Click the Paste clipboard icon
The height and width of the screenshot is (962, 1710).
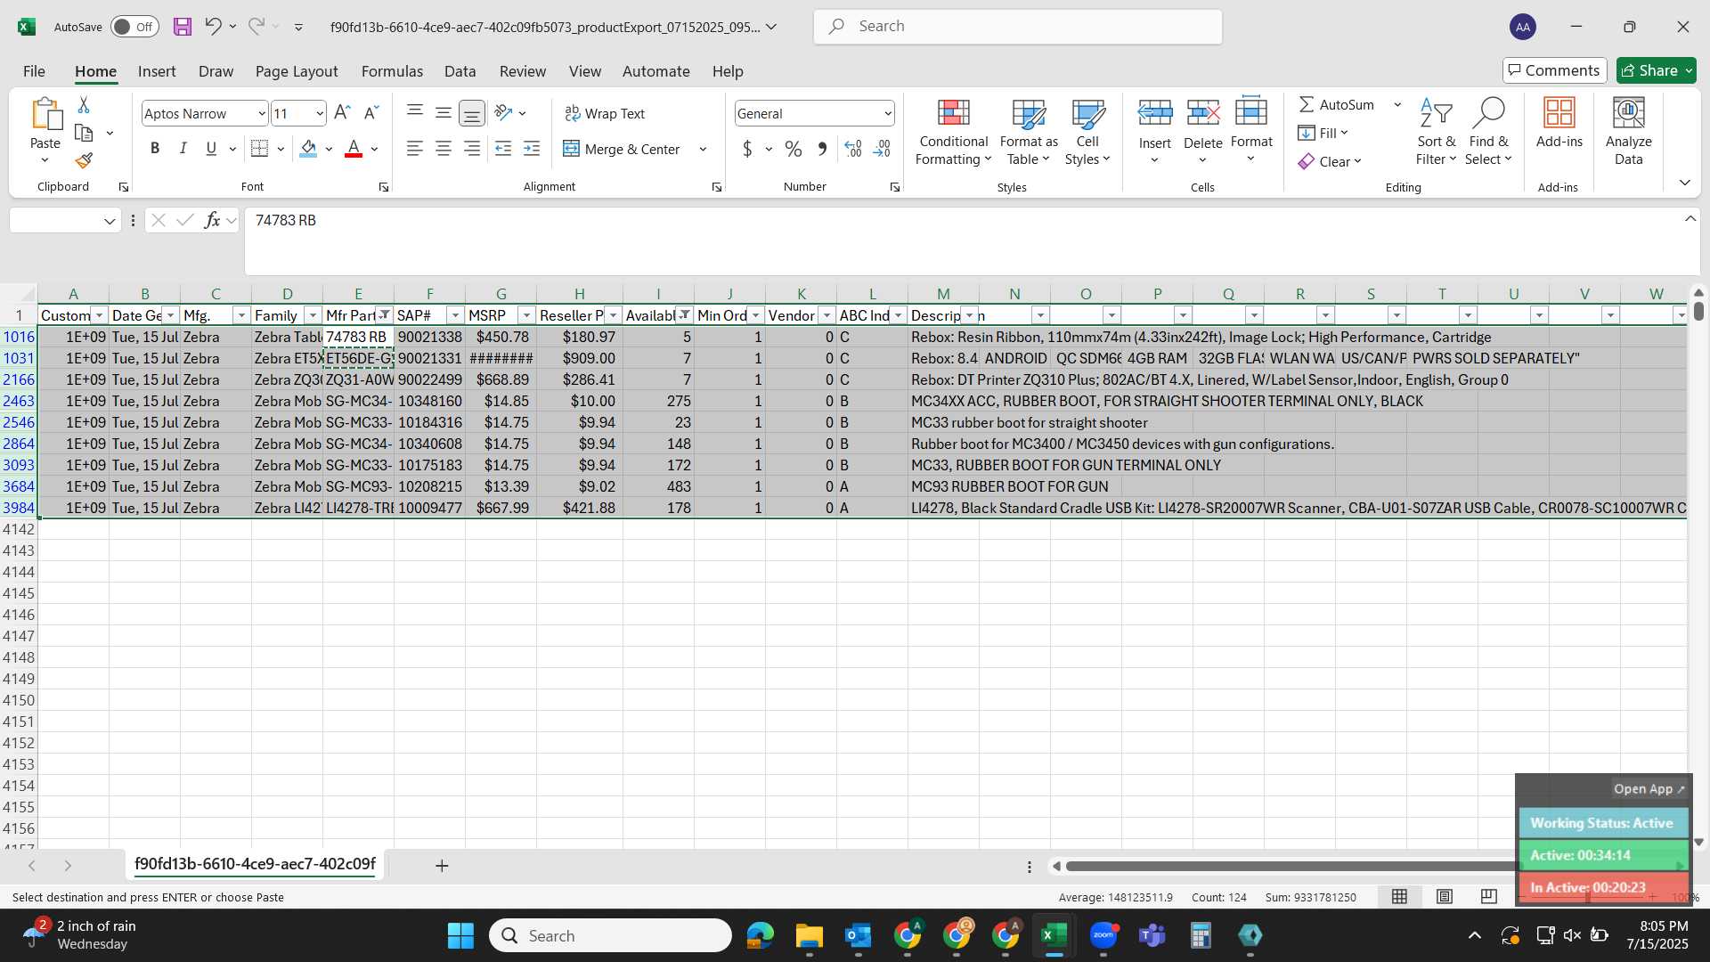tap(45, 115)
